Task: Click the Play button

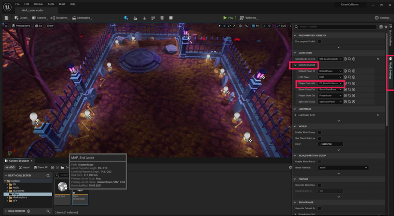Action: [x=229, y=18]
